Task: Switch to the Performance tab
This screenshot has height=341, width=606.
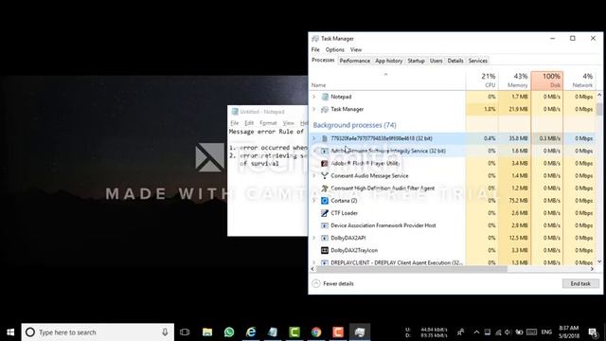Action: 355,61
